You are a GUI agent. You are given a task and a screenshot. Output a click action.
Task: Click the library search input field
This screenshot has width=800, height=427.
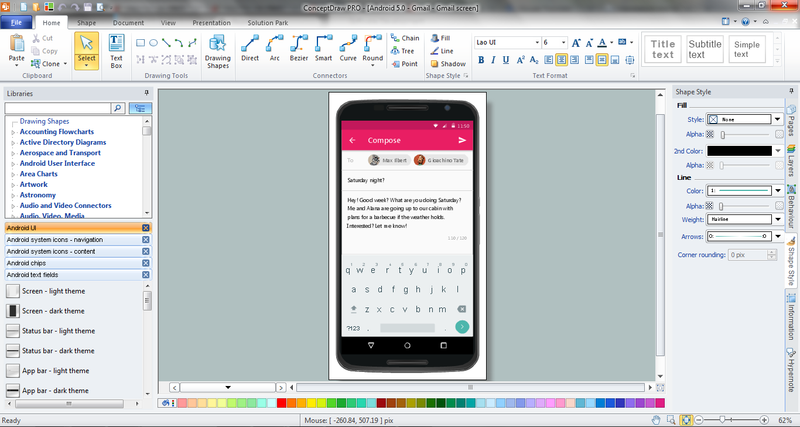pos(57,108)
